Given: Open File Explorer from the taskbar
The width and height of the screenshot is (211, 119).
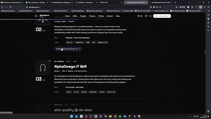Looking at the screenshot, I should (110, 116).
